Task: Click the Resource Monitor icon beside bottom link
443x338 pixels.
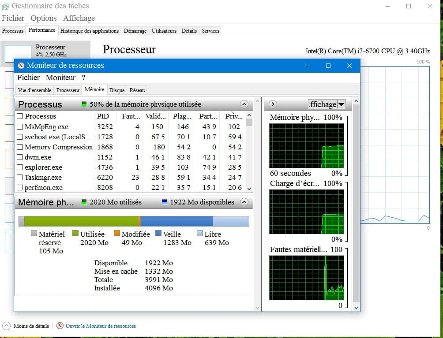Action: (x=60, y=326)
